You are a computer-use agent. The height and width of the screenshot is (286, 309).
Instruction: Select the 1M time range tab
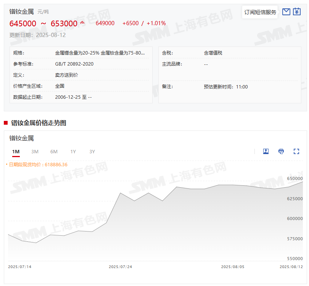16,152
